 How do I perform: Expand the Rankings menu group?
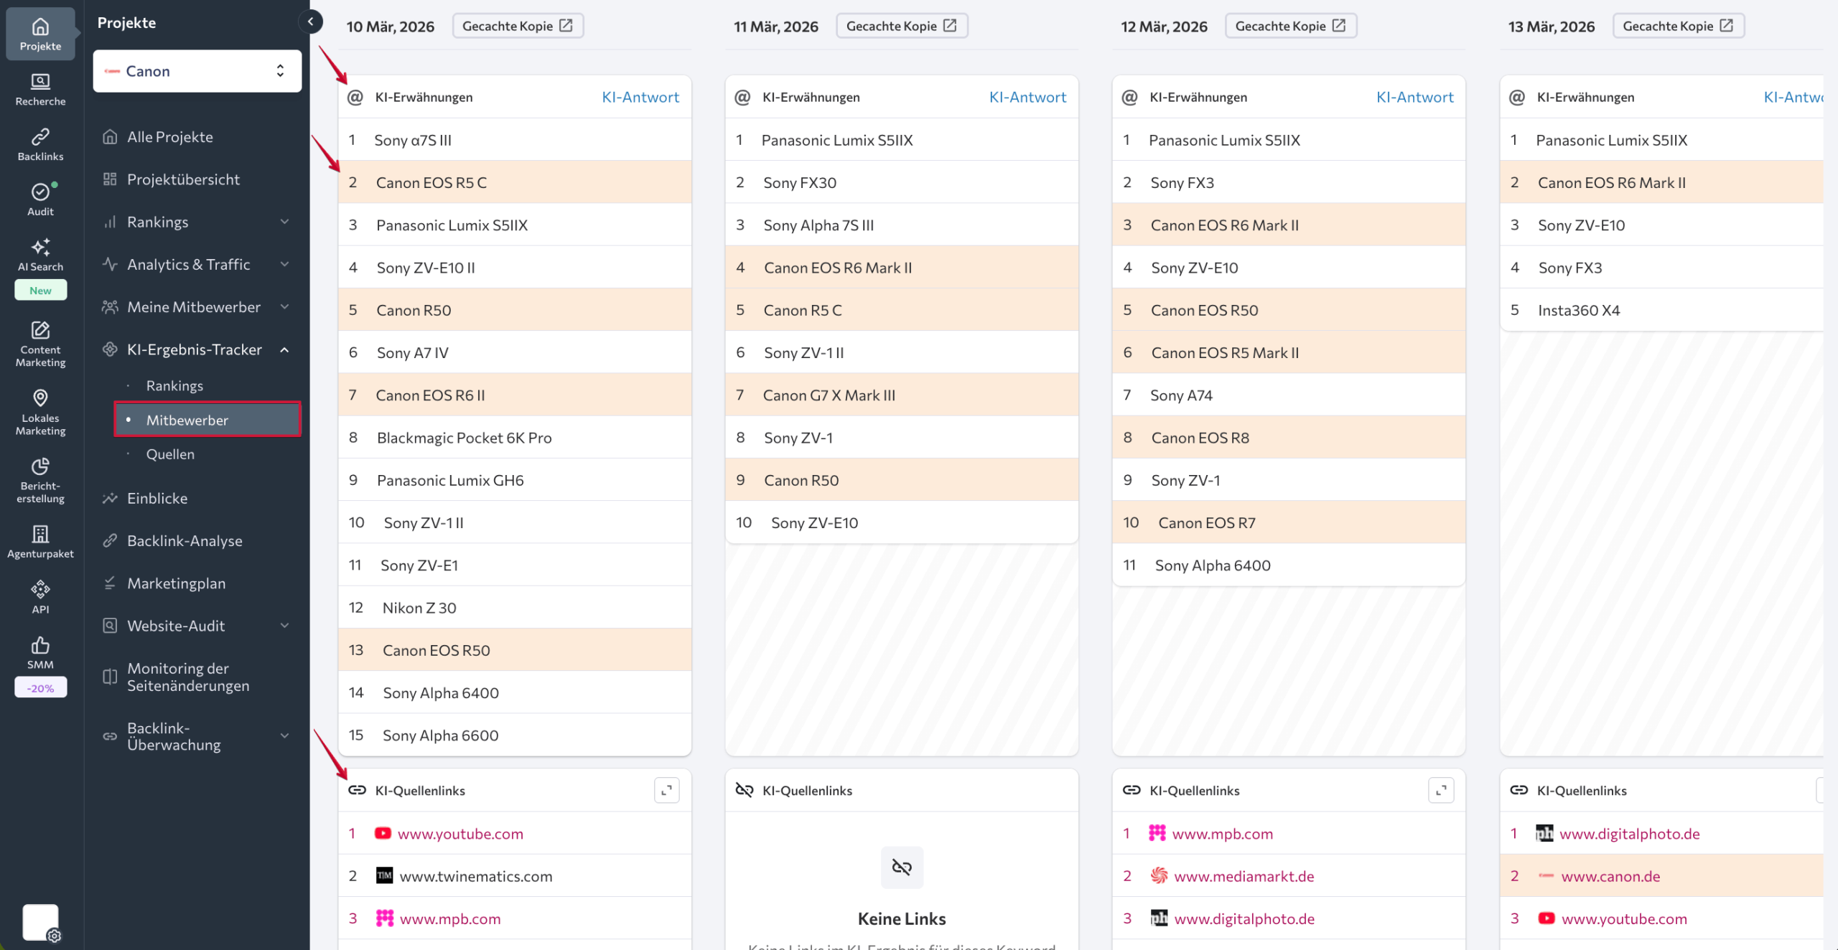click(285, 222)
